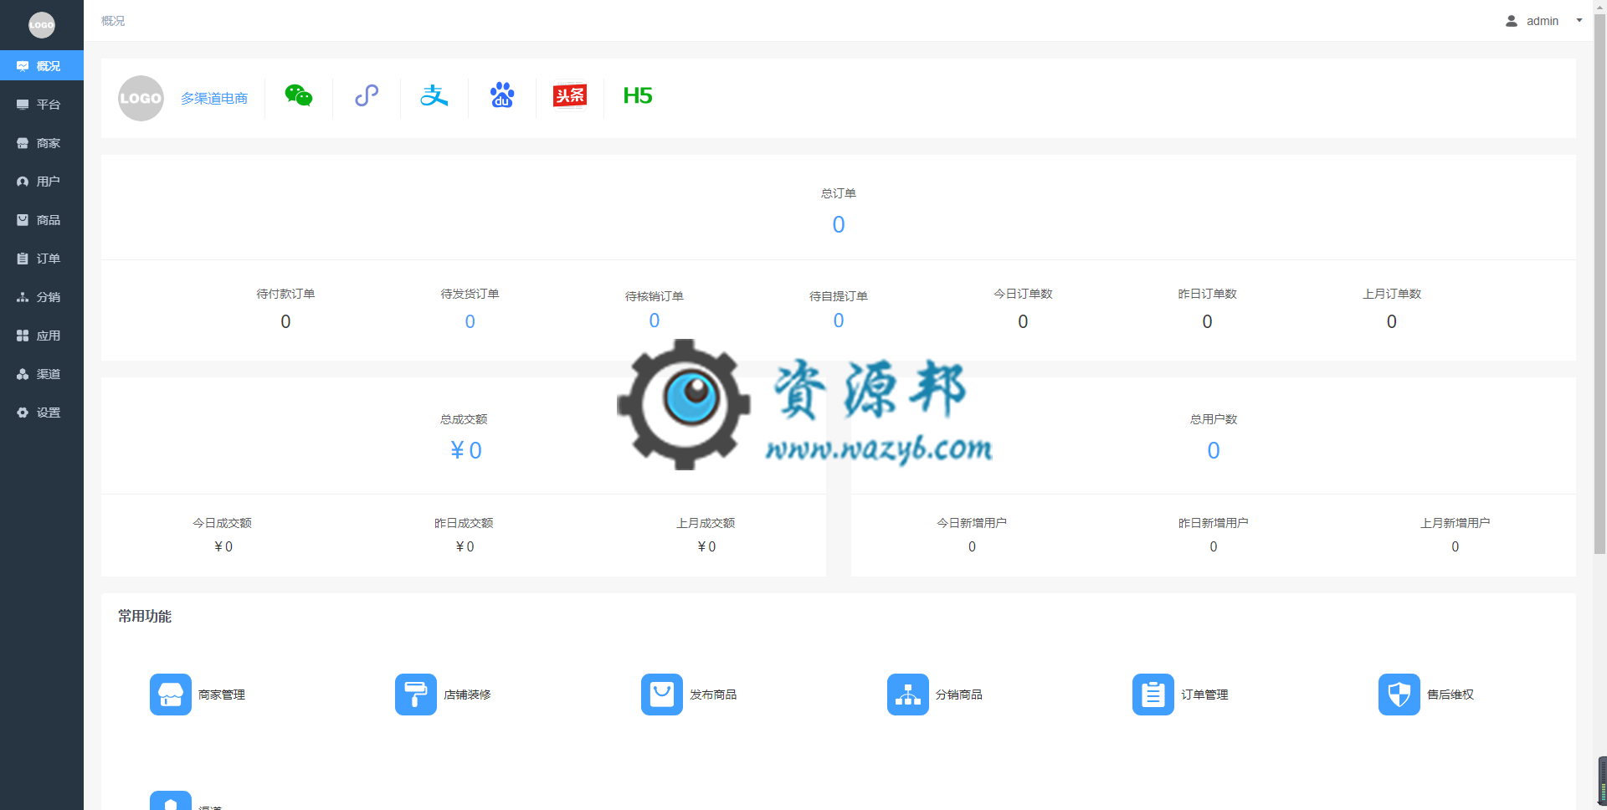Click the 分销商品 label
This screenshot has height=810, width=1607.
959,695
